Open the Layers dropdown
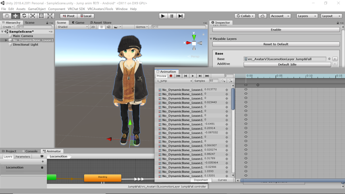 point(307,16)
